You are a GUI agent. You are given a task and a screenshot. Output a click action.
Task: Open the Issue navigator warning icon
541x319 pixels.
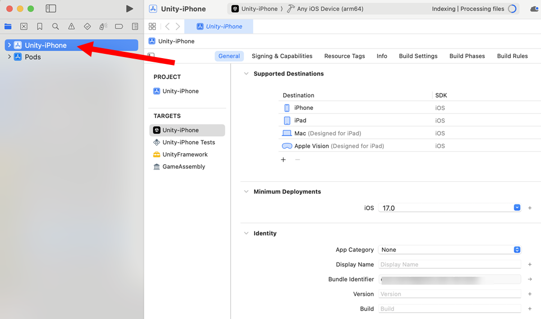point(71,26)
